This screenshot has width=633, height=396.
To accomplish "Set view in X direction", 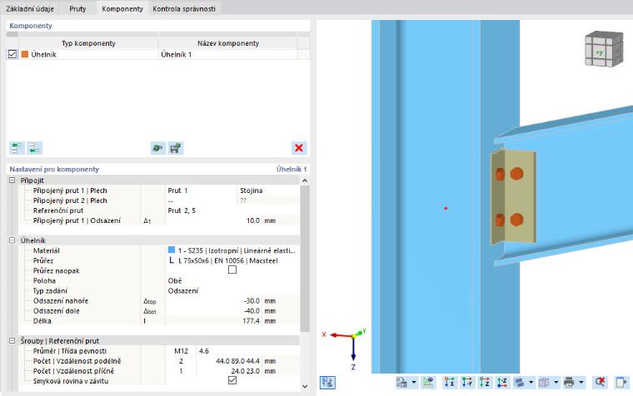I will (449, 383).
